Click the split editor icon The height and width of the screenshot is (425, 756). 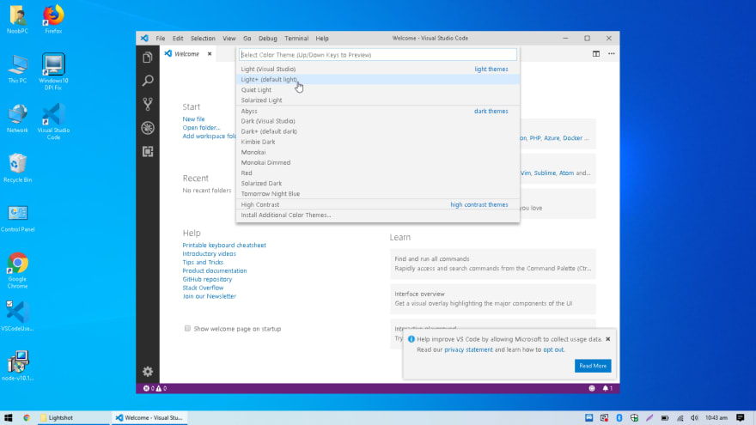(x=596, y=54)
